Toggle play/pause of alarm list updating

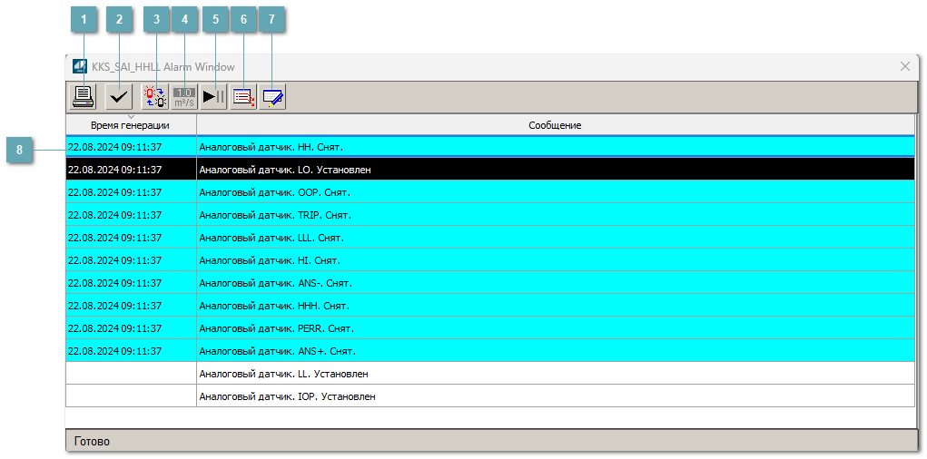pos(213,96)
